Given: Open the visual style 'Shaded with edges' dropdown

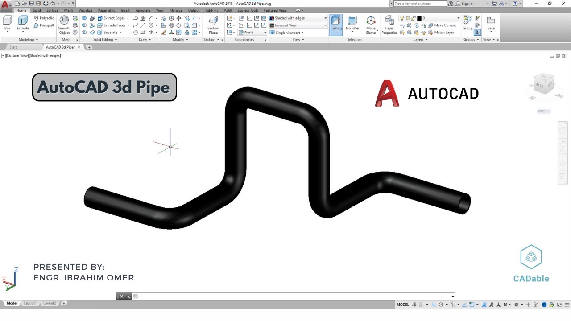Looking at the screenshot, I should click(298, 18).
